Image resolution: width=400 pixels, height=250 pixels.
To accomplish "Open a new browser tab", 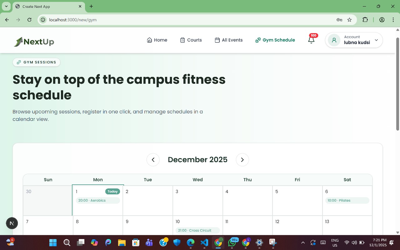I will click(91, 6).
